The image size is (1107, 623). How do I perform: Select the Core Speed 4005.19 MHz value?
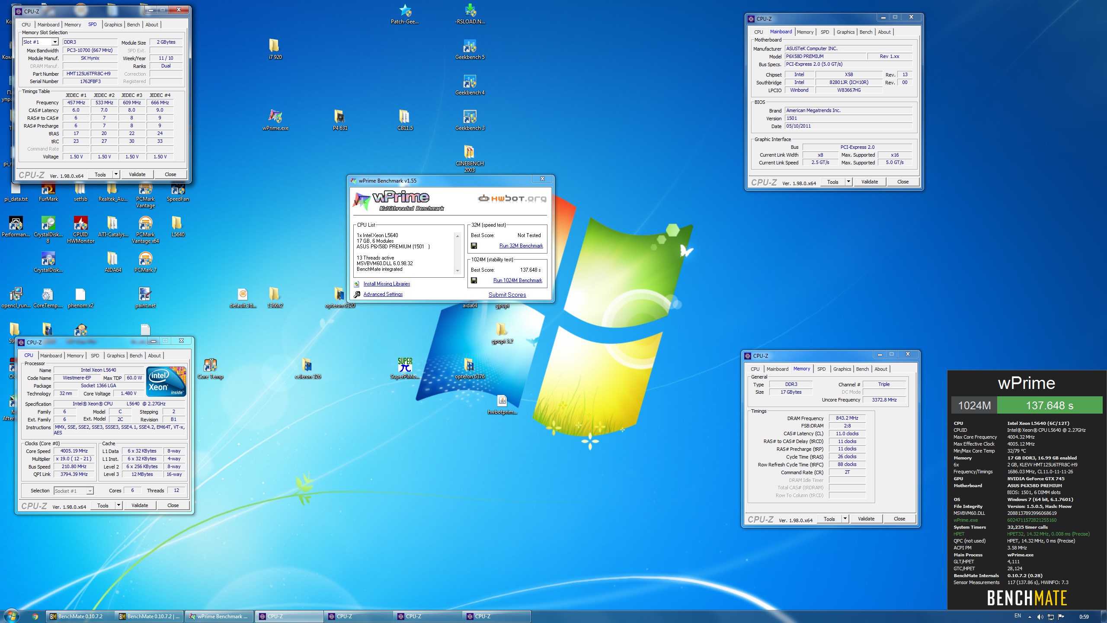pos(74,451)
